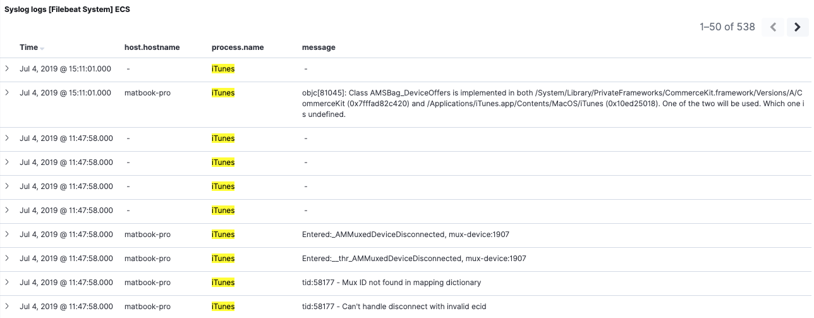Select the panel title Syslog logs [Filebeat System] ECS
The width and height of the screenshot is (814, 318).
(x=68, y=10)
